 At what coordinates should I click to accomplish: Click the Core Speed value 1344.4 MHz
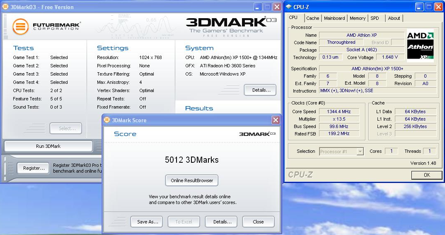click(339, 112)
